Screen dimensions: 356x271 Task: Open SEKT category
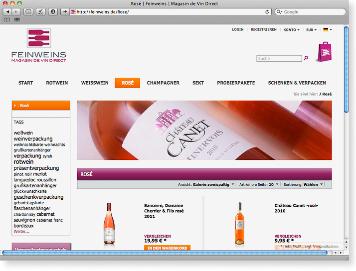(x=198, y=83)
